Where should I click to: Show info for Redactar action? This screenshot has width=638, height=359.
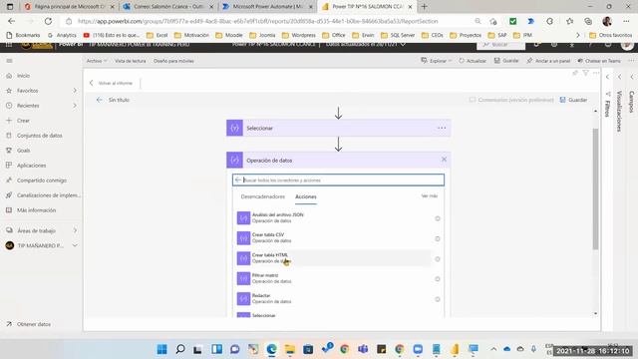coord(438,299)
